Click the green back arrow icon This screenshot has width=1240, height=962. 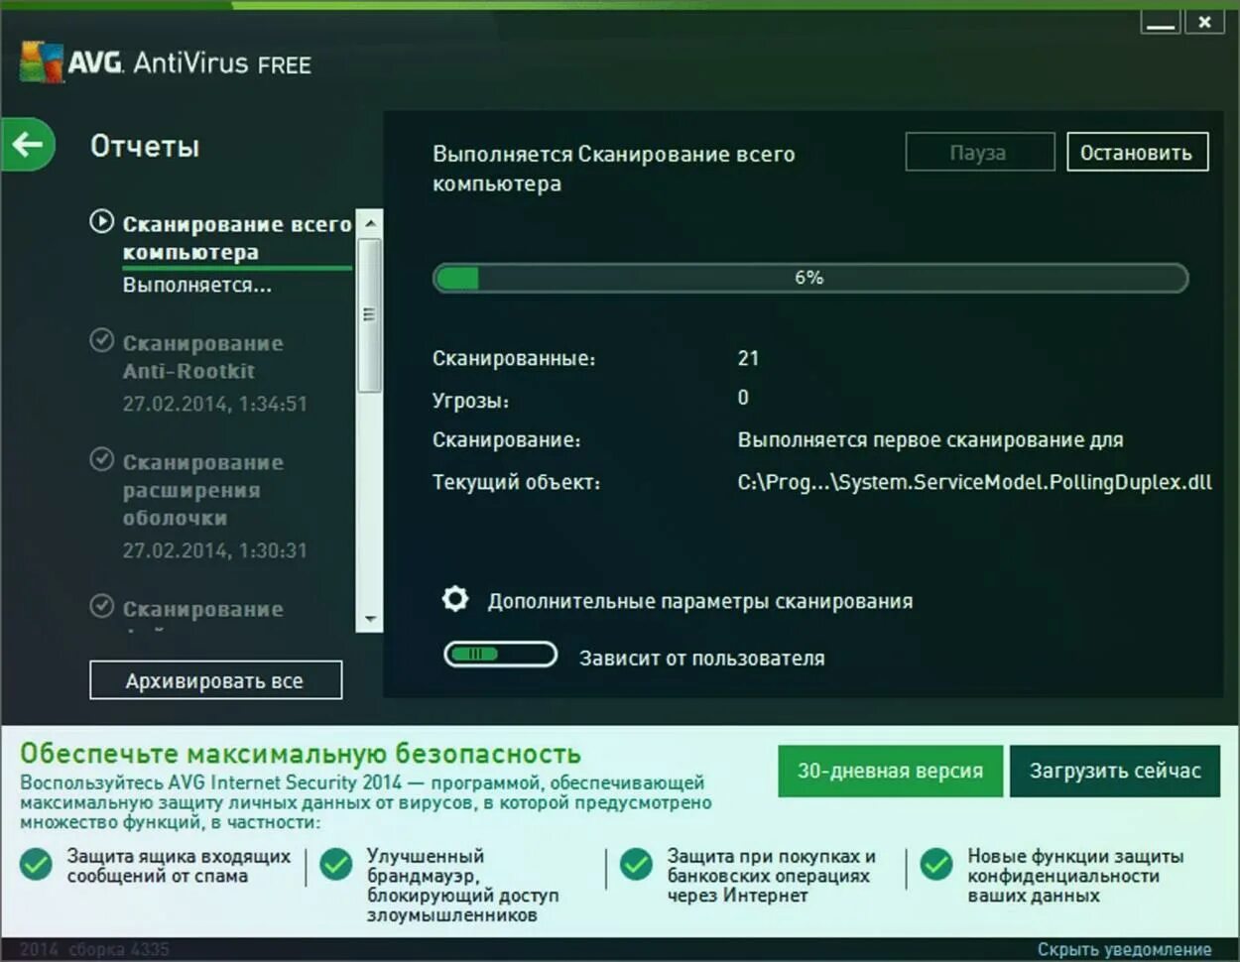28,145
